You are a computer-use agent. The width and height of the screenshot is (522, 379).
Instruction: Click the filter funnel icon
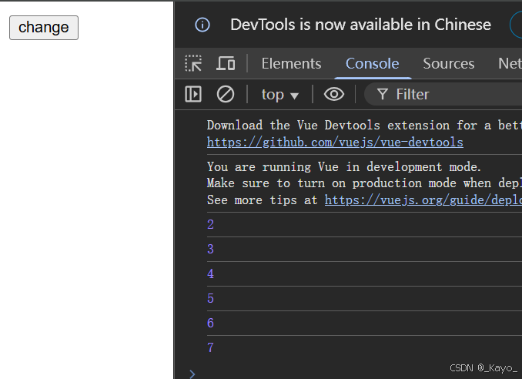[x=383, y=94]
